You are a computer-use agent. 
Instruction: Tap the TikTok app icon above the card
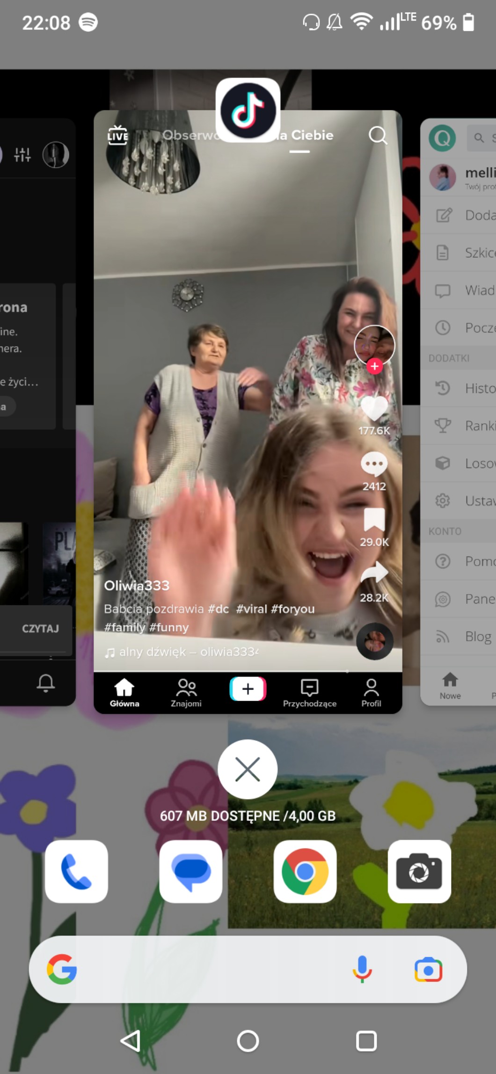click(x=248, y=110)
